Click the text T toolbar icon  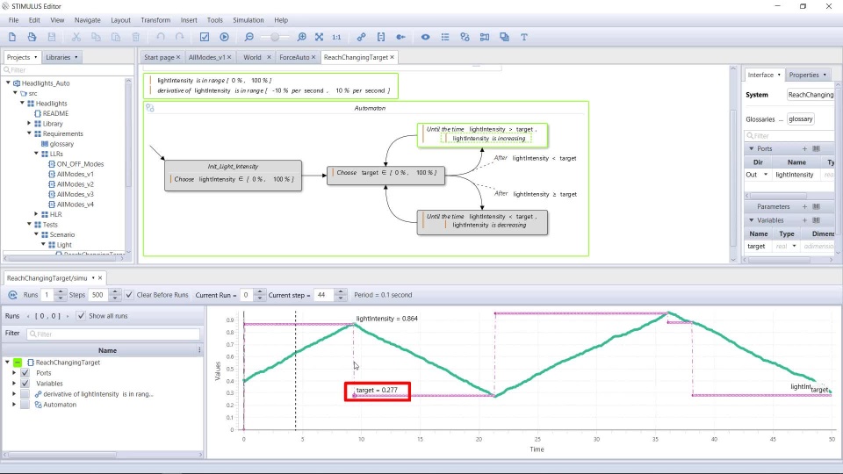click(x=524, y=37)
